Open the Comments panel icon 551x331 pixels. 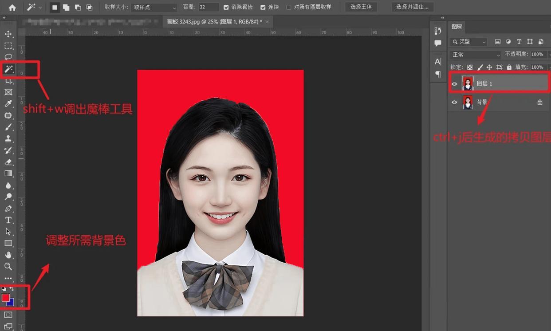(438, 43)
